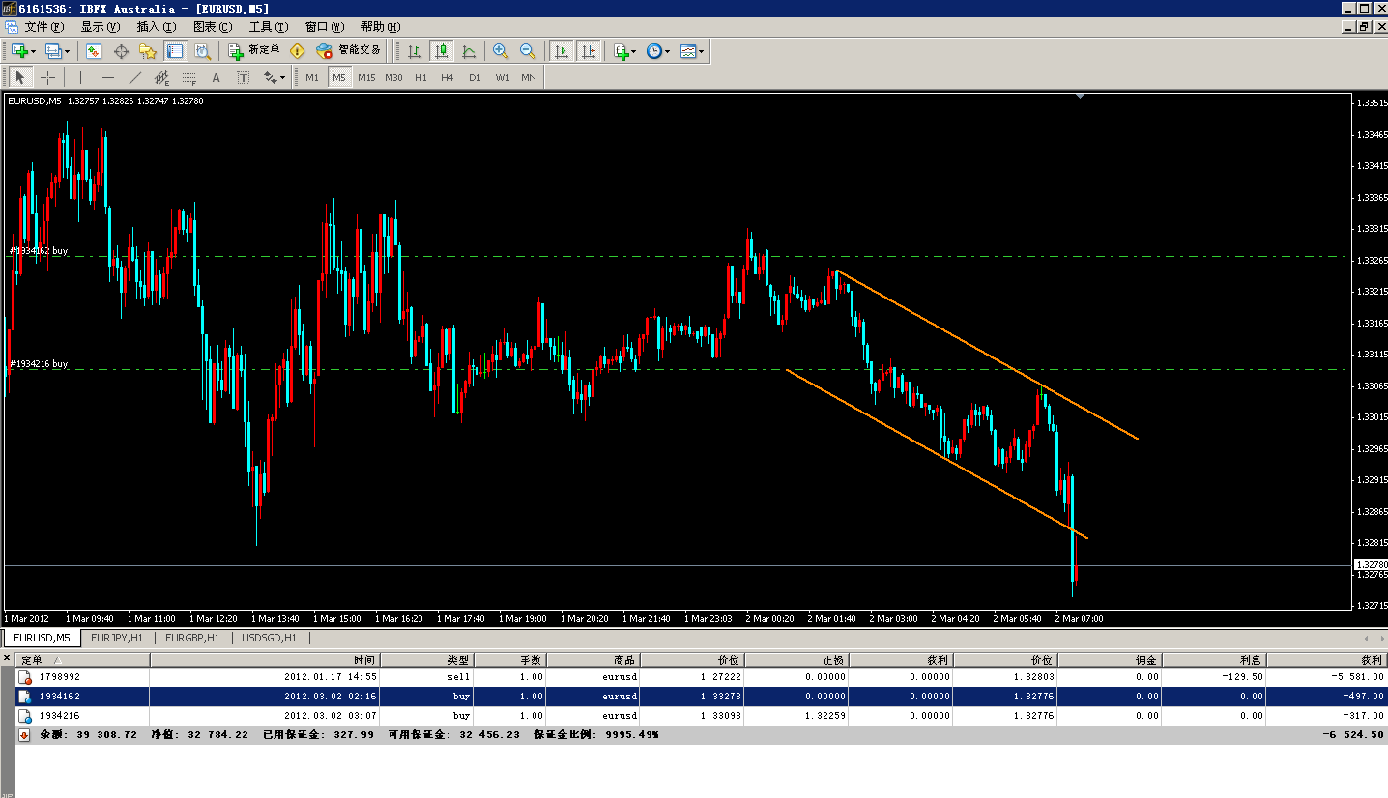Screen dimensions: 1388x798
Task: Toggle 智能交易 expert advisors button
Action: tap(349, 51)
